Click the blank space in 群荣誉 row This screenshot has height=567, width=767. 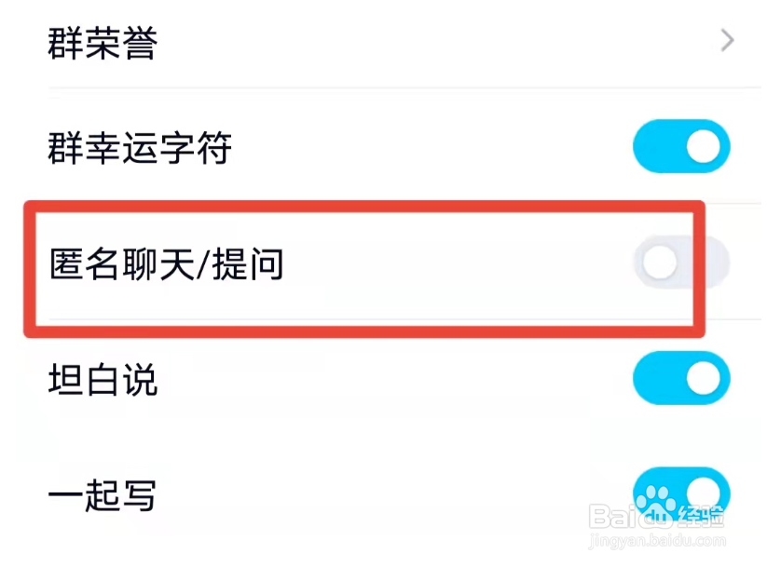click(x=438, y=42)
